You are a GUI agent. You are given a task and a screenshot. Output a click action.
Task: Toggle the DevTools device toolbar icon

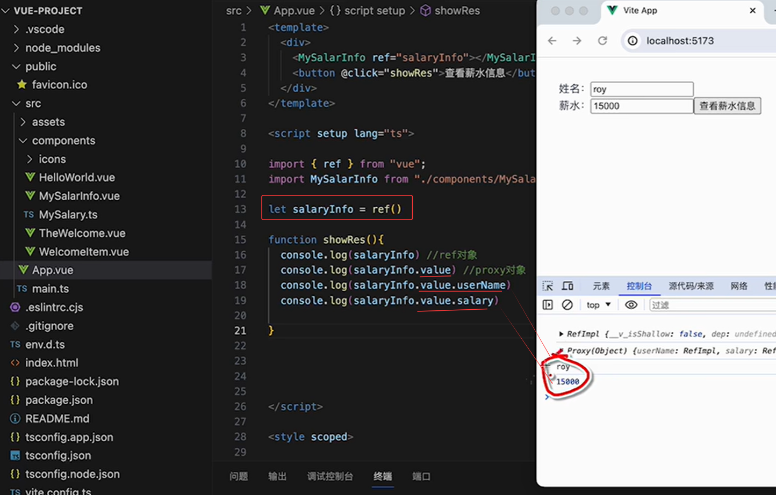point(567,286)
